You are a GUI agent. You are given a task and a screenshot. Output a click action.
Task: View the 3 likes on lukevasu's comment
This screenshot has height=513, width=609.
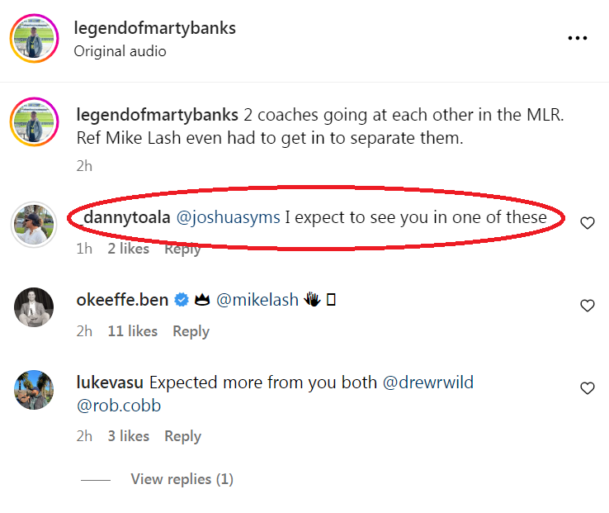pyautogui.click(x=128, y=436)
